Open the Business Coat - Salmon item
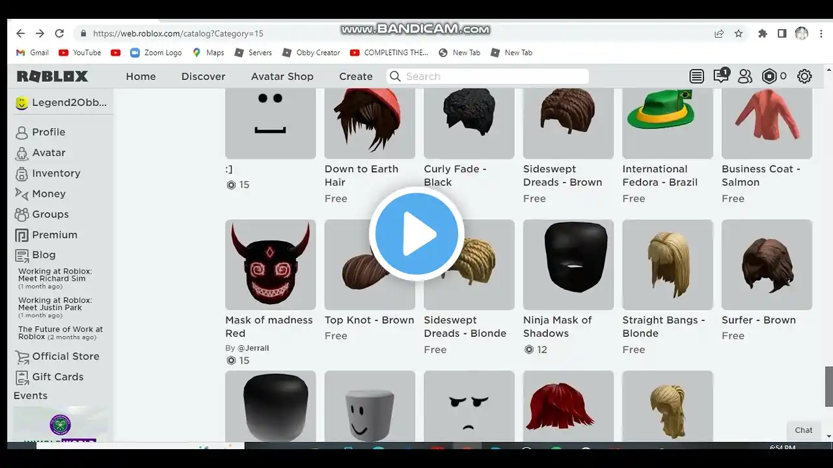Viewport: 833px width, 468px height. point(767,146)
